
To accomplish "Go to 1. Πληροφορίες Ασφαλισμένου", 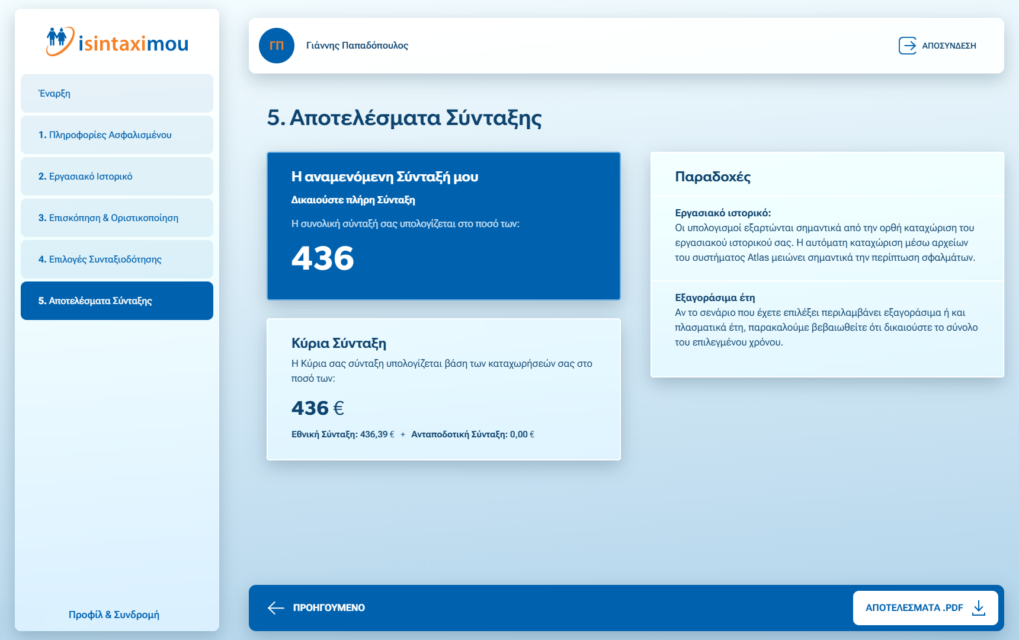I will coord(117,135).
